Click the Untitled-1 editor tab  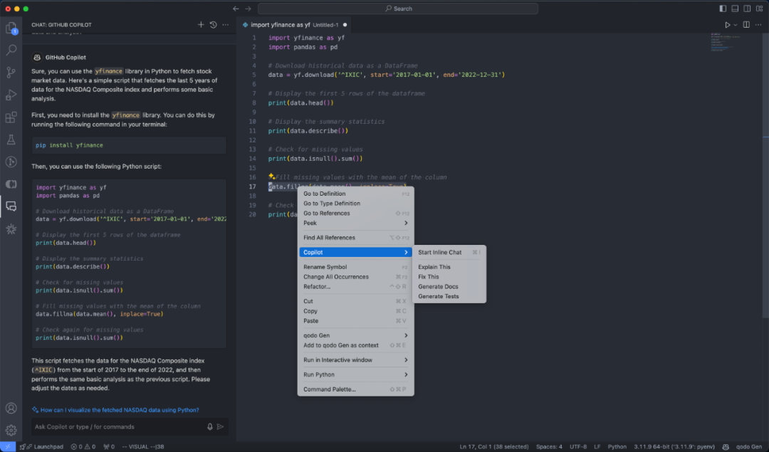click(295, 24)
